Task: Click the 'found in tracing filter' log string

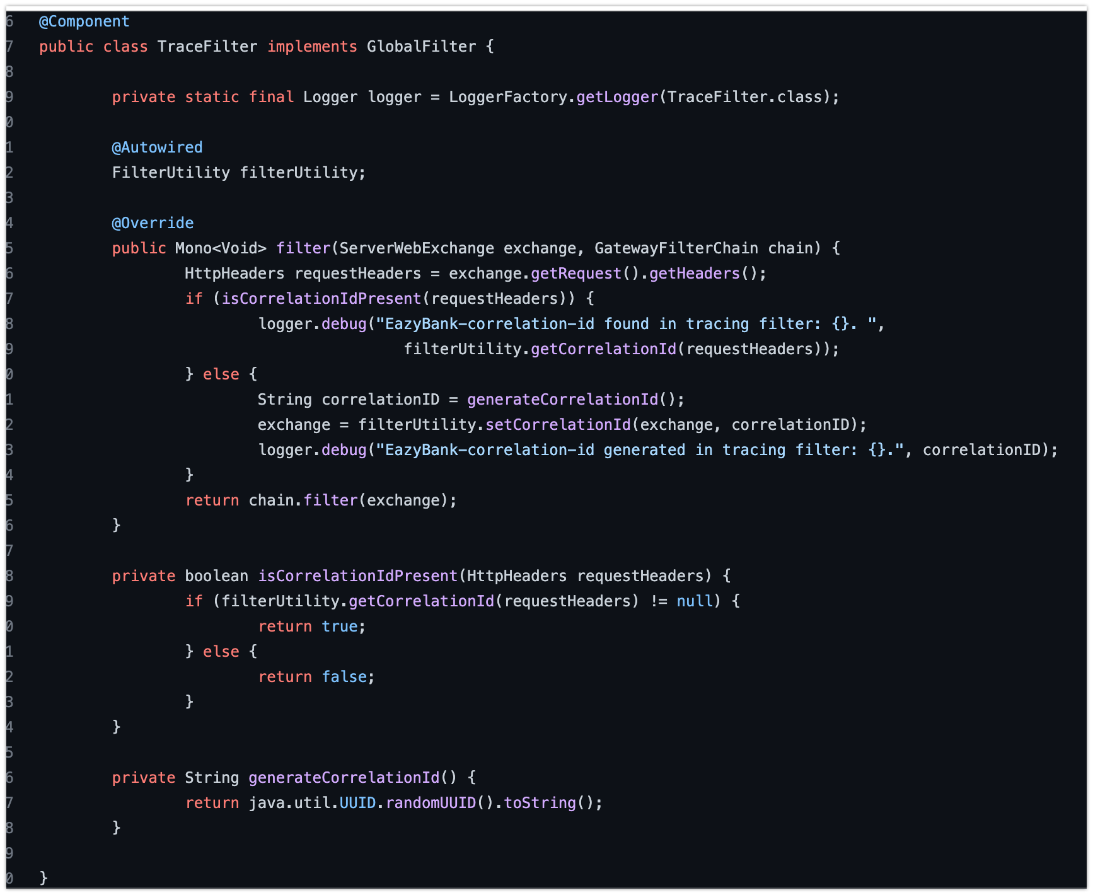Action: (627, 324)
